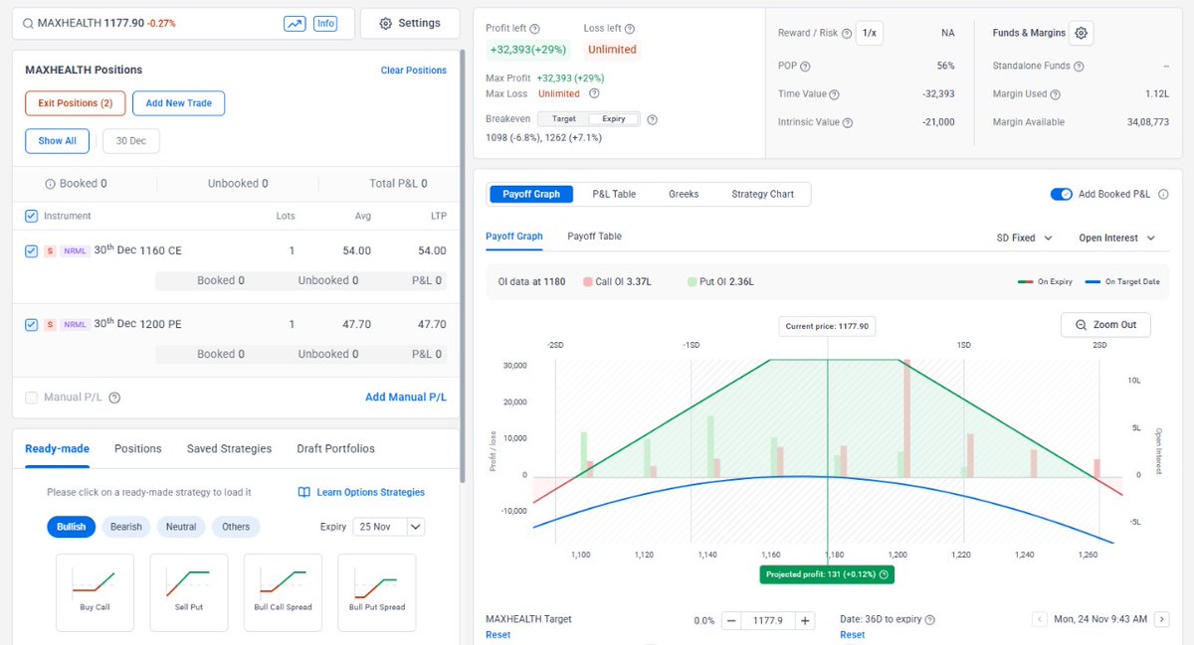The height and width of the screenshot is (645, 1194).
Task: Click the Exit Positions button
Action: (73, 103)
